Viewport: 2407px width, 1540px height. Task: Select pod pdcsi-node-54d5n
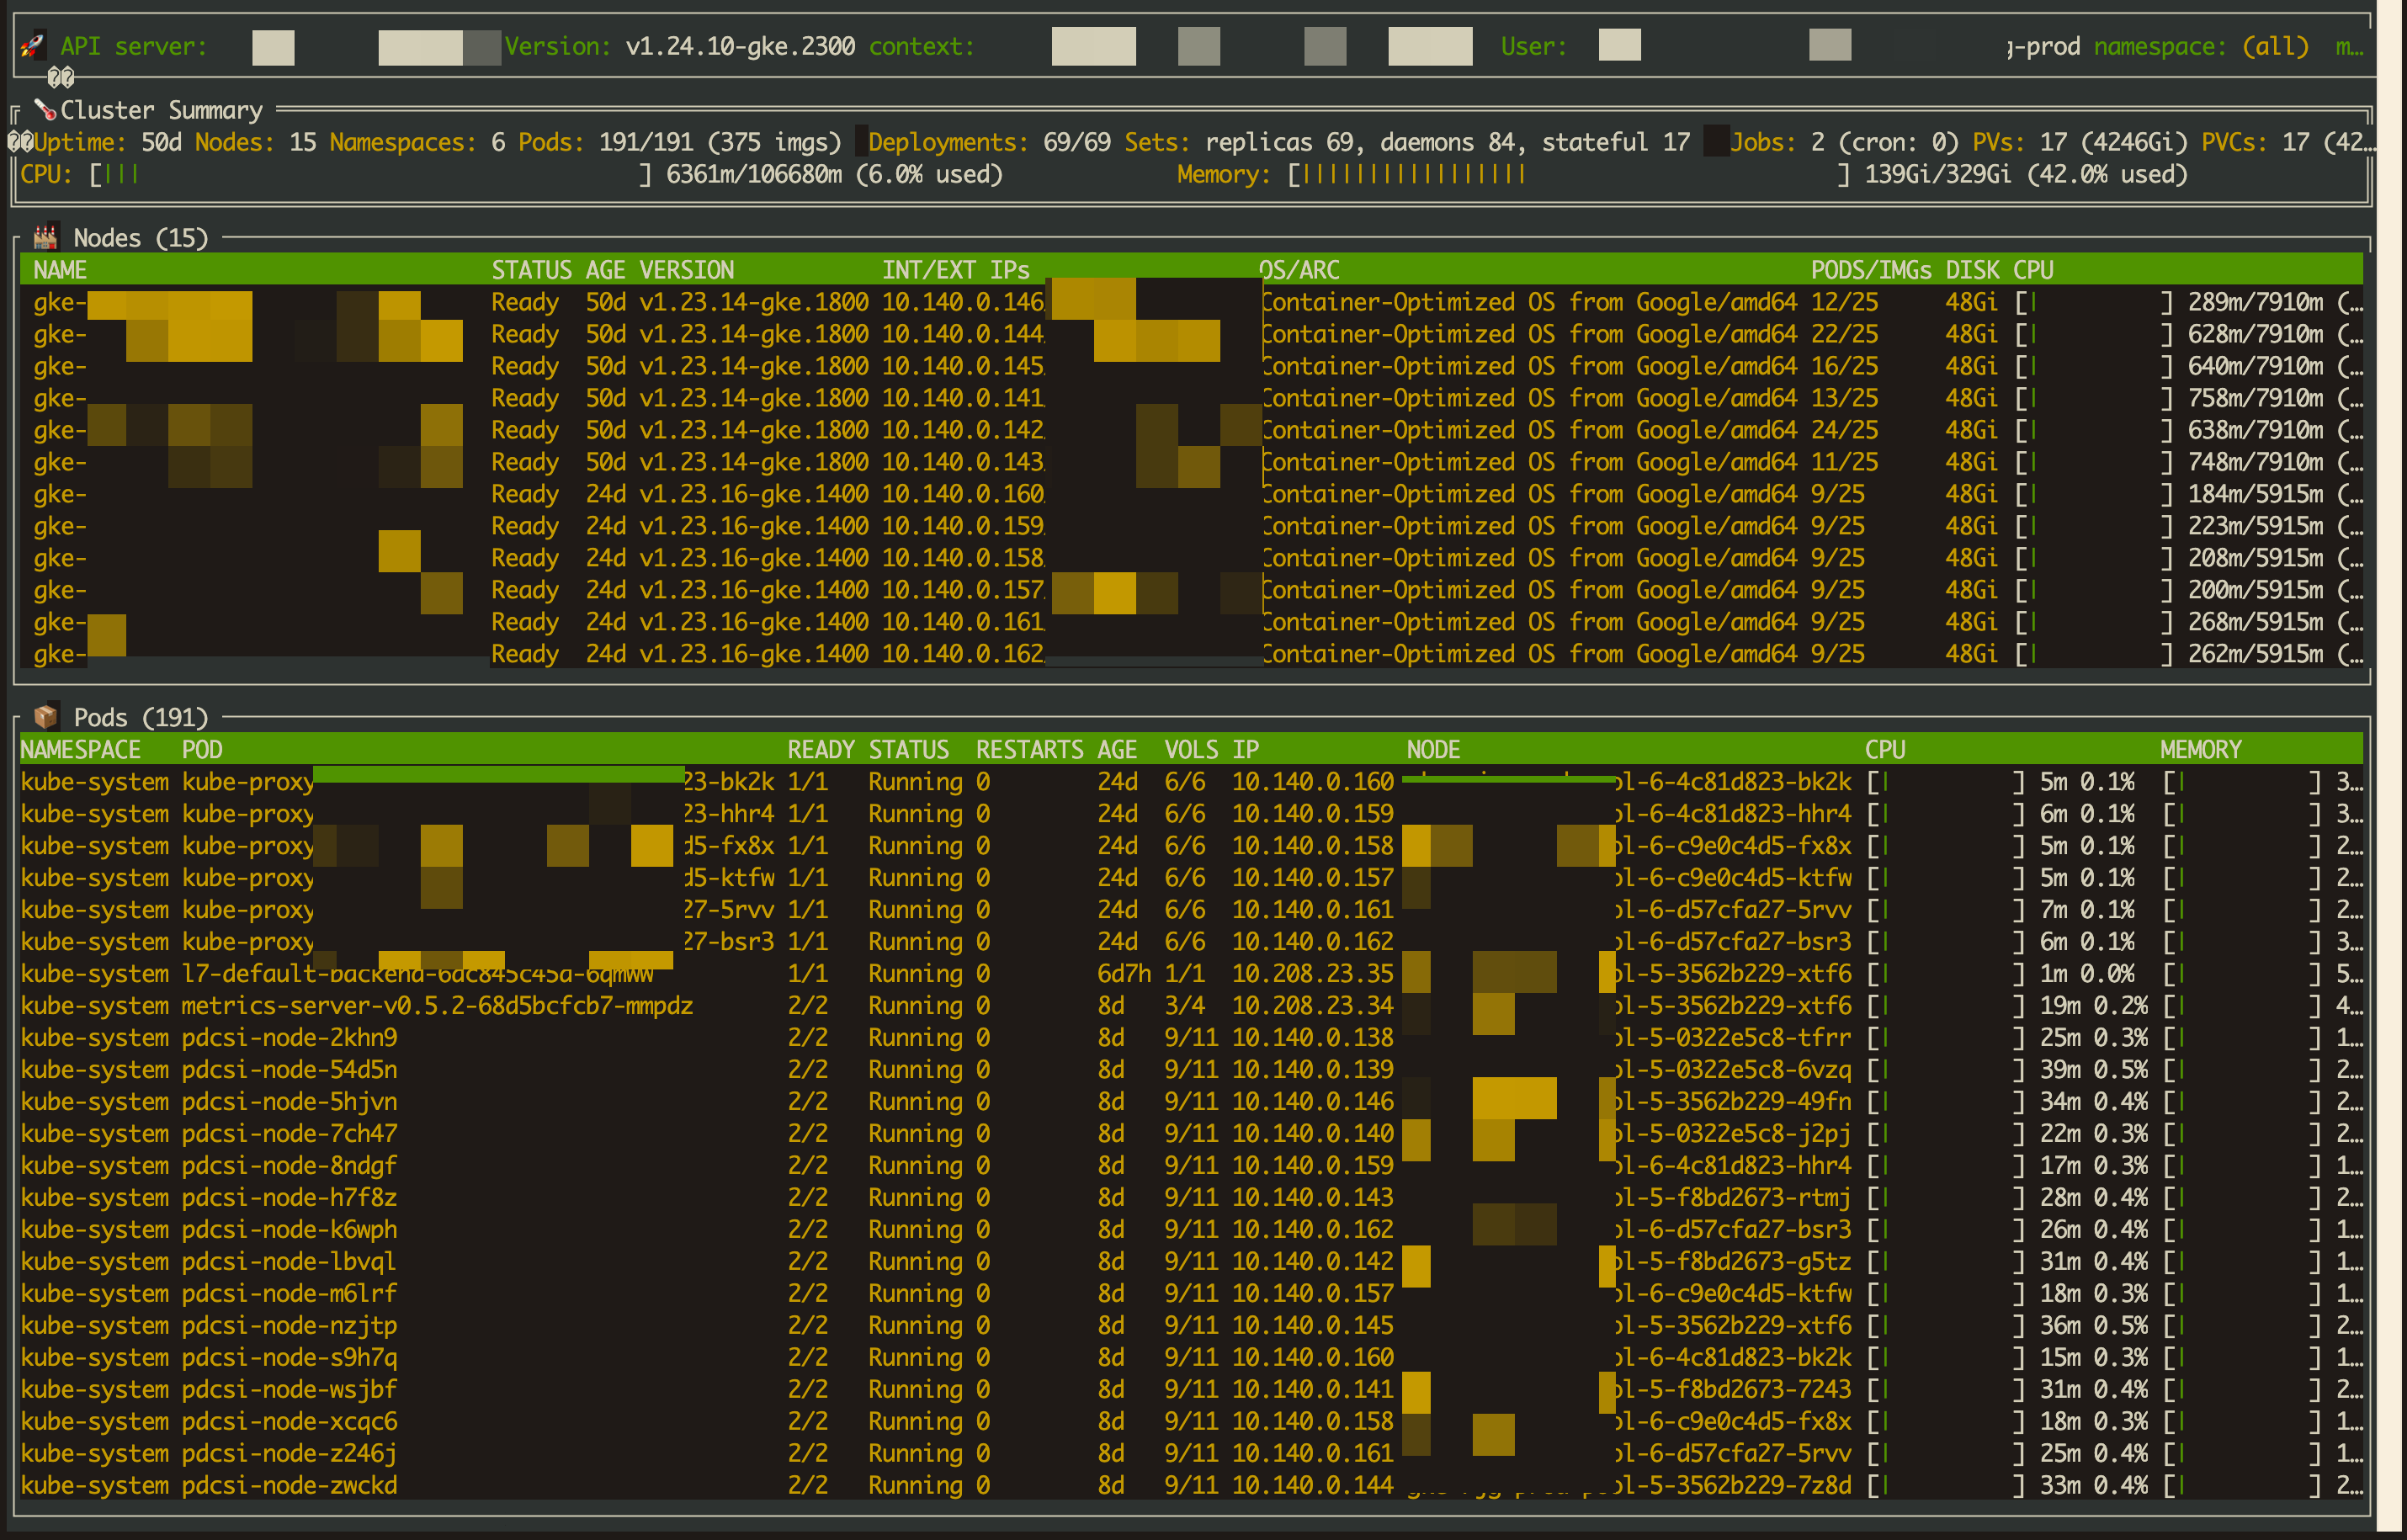tap(289, 1069)
